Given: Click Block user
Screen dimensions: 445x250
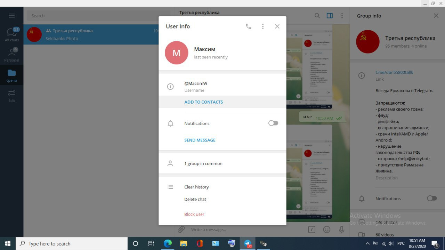Looking at the screenshot, I should pos(194,214).
